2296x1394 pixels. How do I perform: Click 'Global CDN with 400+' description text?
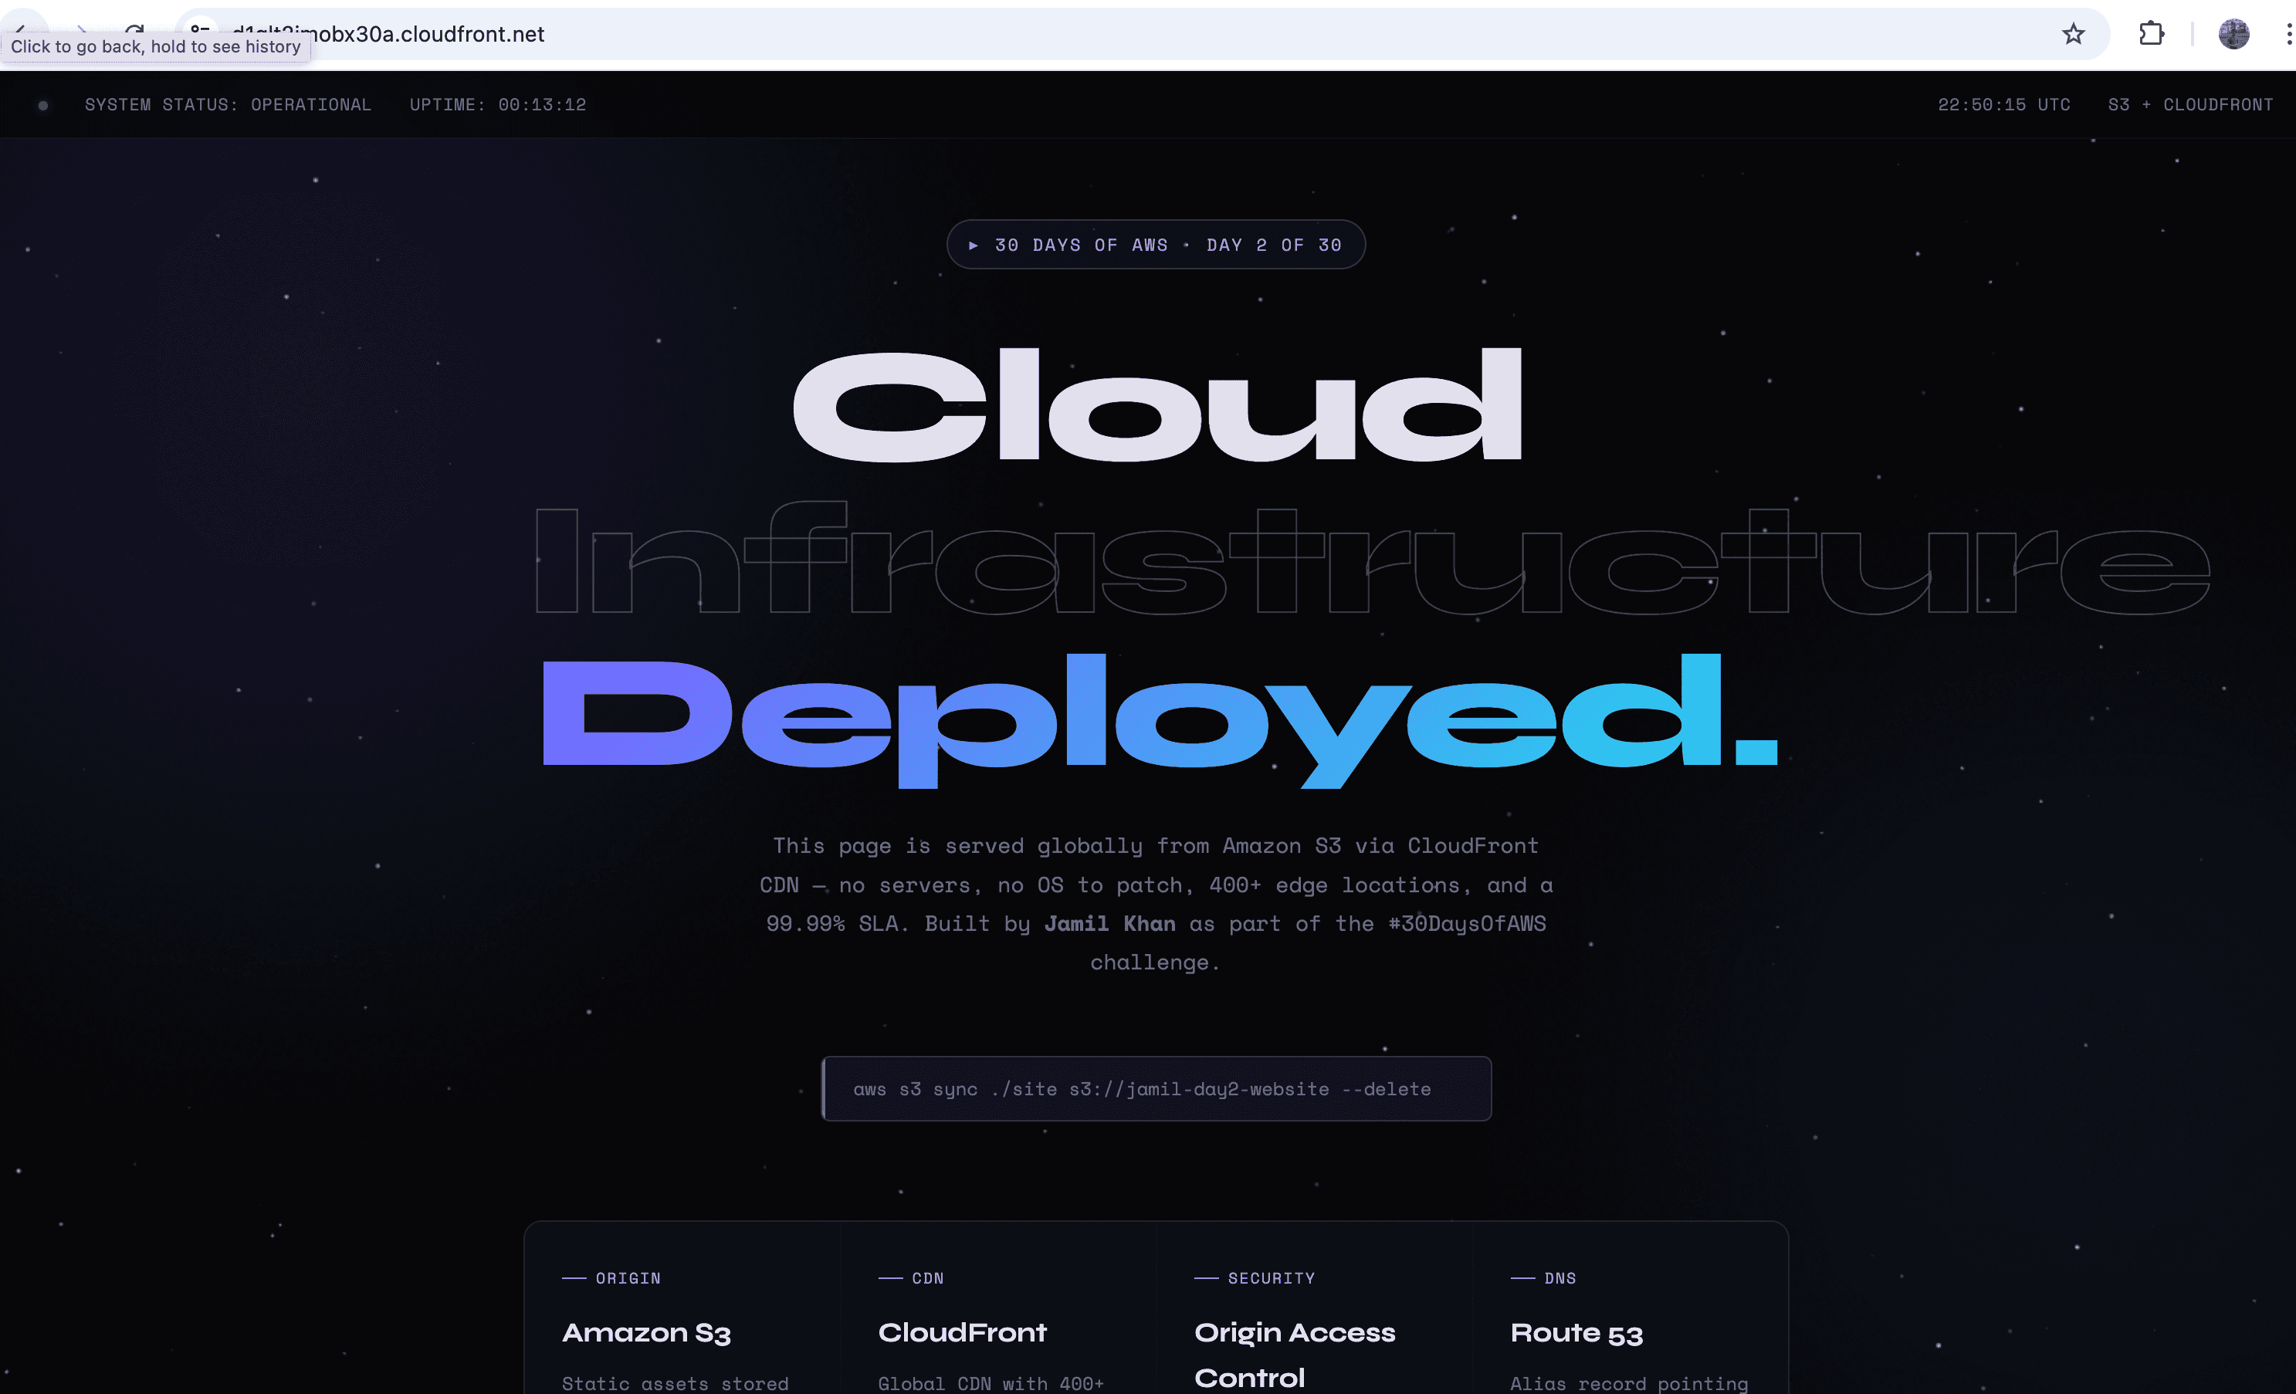tap(991, 1384)
